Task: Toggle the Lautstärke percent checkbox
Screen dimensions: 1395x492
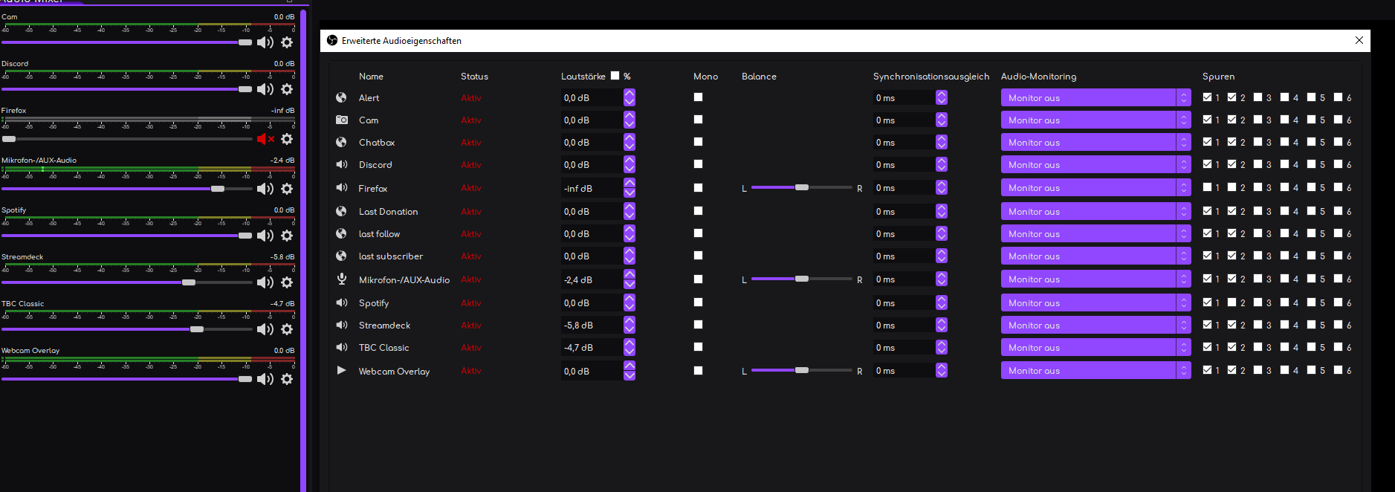Action: click(x=615, y=76)
